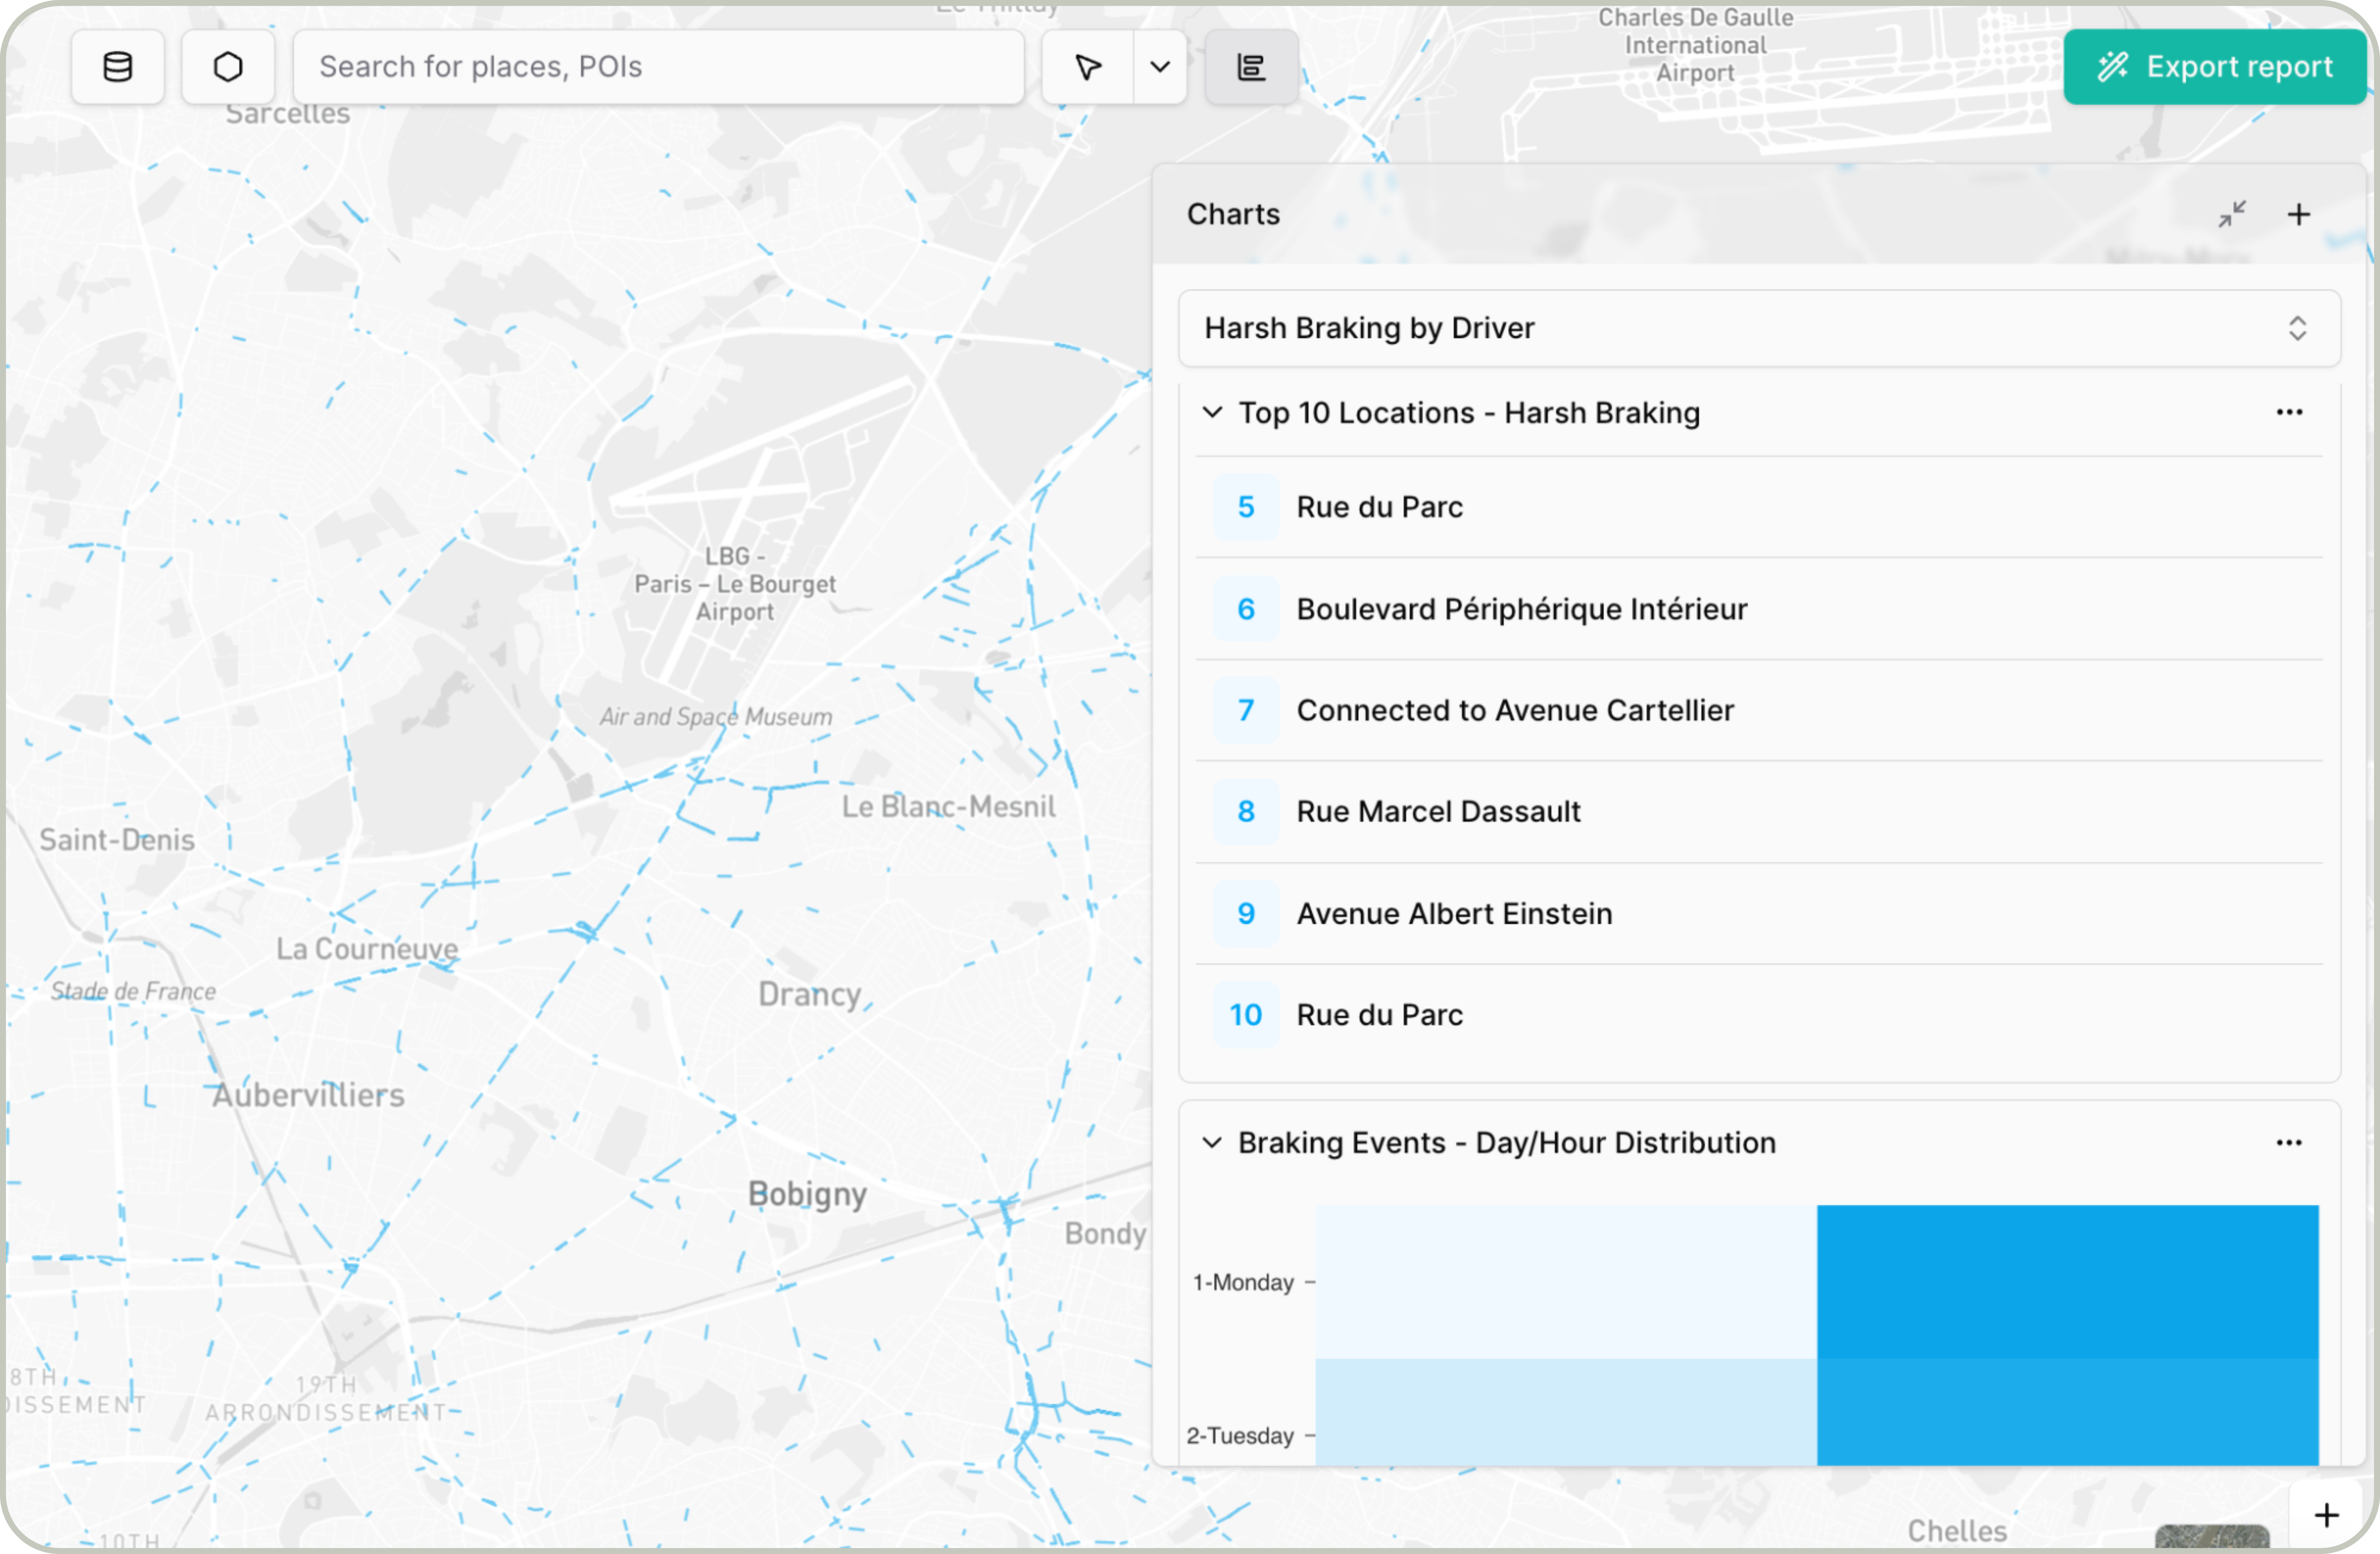Collapse Braking Events Day/Hour Distribution section
This screenshot has height=1554, width=2380.
pyautogui.click(x=1212, y=1142)
